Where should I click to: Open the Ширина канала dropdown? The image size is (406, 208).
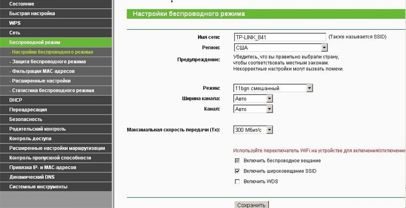[x=253, y=99]
